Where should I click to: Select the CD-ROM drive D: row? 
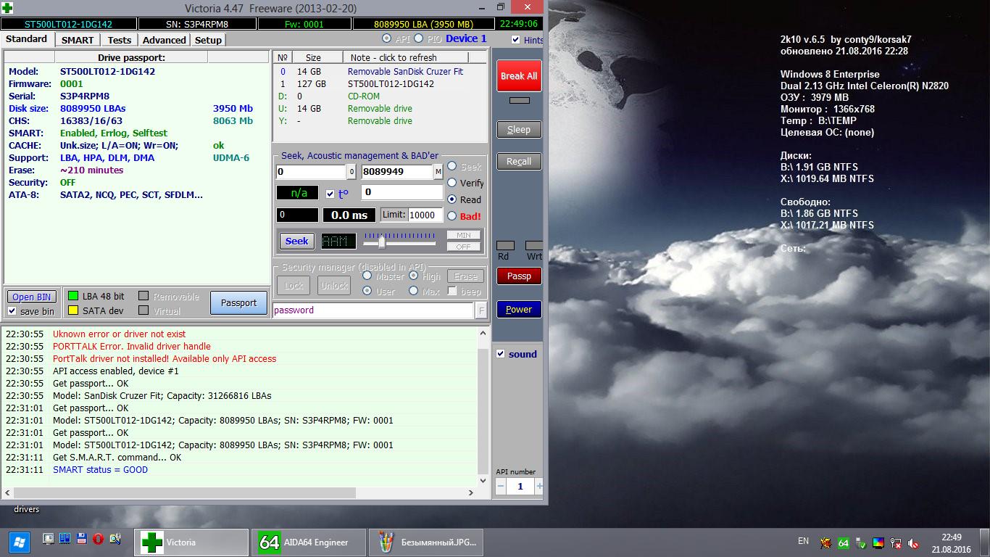(x=380, y=96)
